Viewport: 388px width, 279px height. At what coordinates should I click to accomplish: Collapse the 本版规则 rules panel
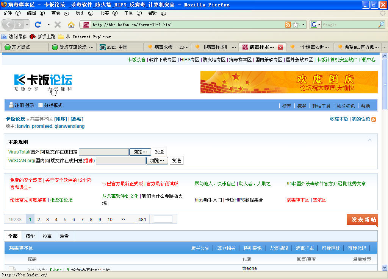click(370, 140)
